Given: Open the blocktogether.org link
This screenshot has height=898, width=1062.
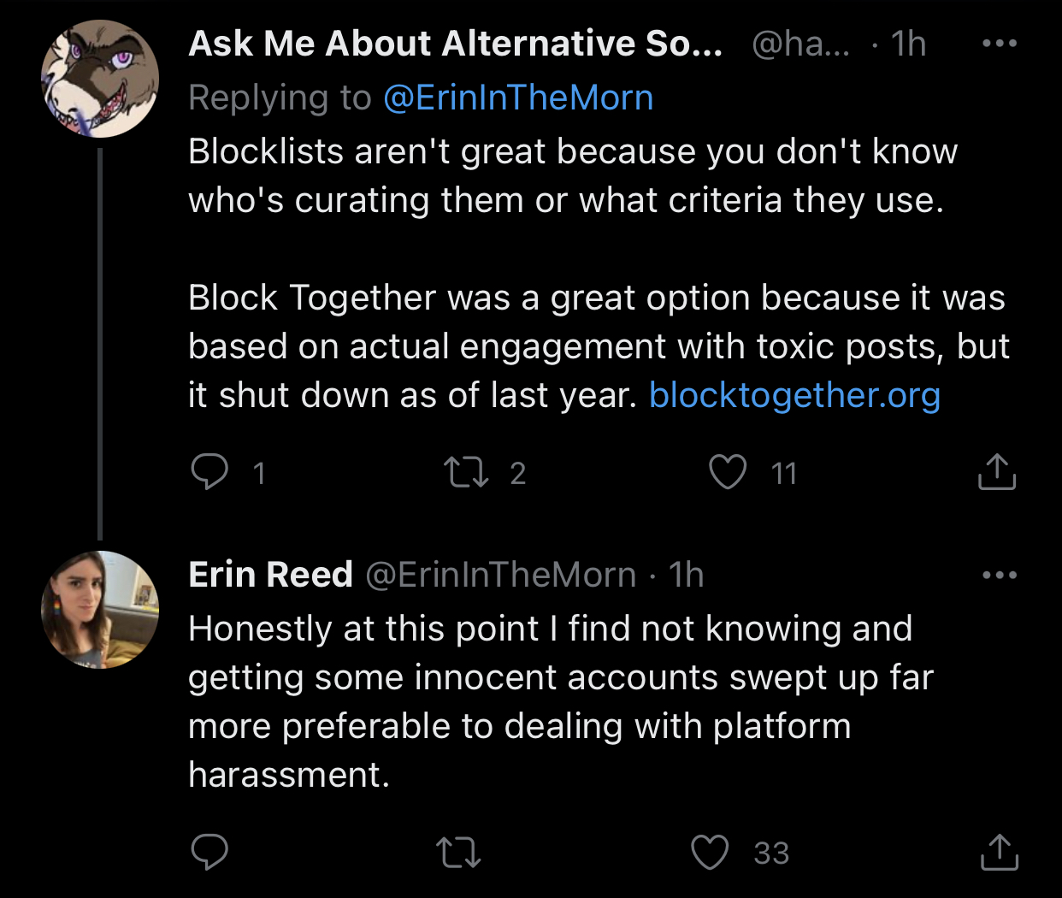Looking at the screenshot, I should [794, 395].
